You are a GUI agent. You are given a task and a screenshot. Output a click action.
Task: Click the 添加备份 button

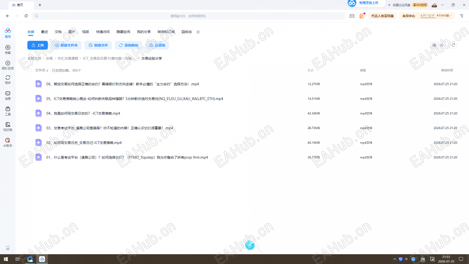pyautogui.click(x=129, y=45)
